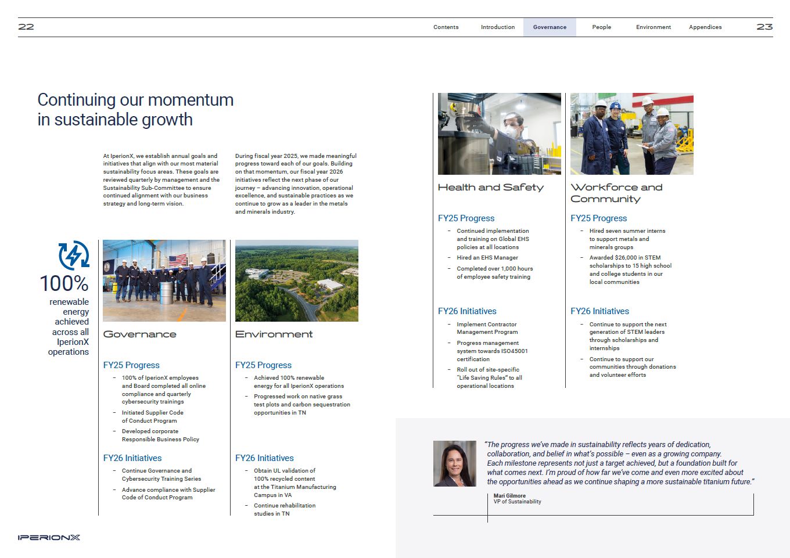Select '100% of IperionX employees and Board' bullet

point(164,390)
